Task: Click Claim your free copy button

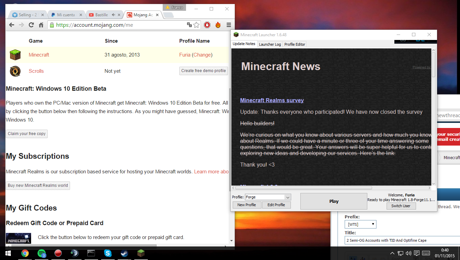Action: (x=27, y=134)
